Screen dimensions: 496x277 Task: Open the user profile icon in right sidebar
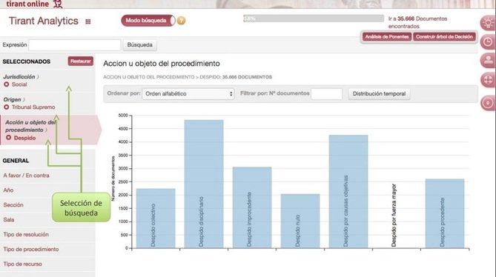tap(488, 60)
